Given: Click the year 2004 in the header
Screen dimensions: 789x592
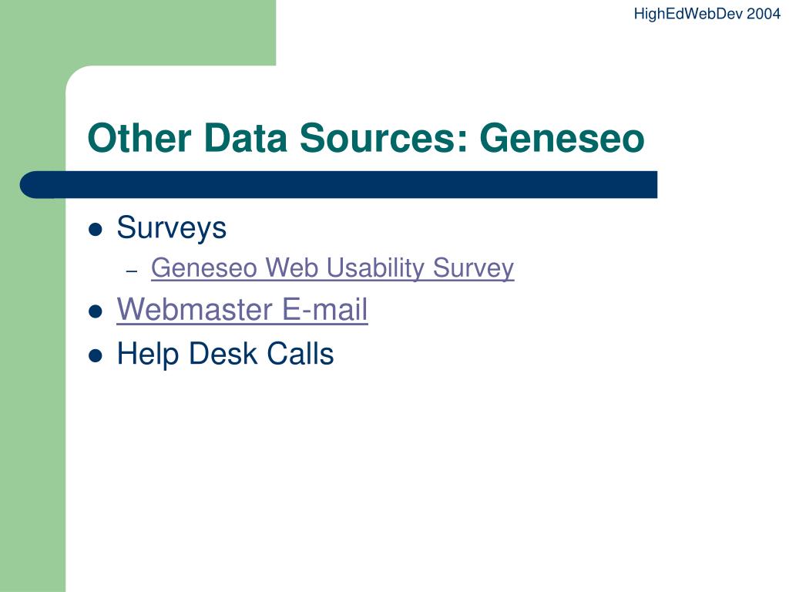Looking at the screenshot, I should point(764,14).
